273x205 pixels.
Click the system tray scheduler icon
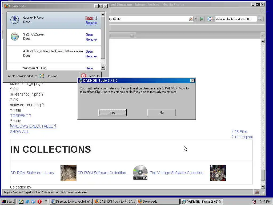254,202
